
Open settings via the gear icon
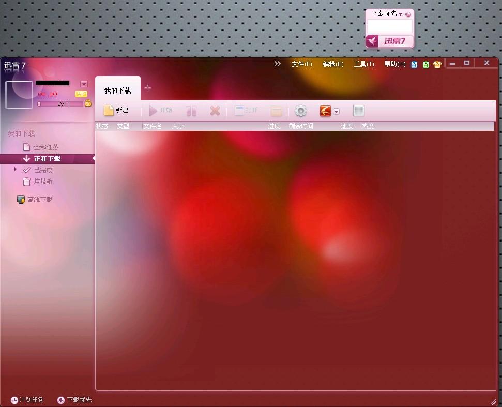click(300, 111)
